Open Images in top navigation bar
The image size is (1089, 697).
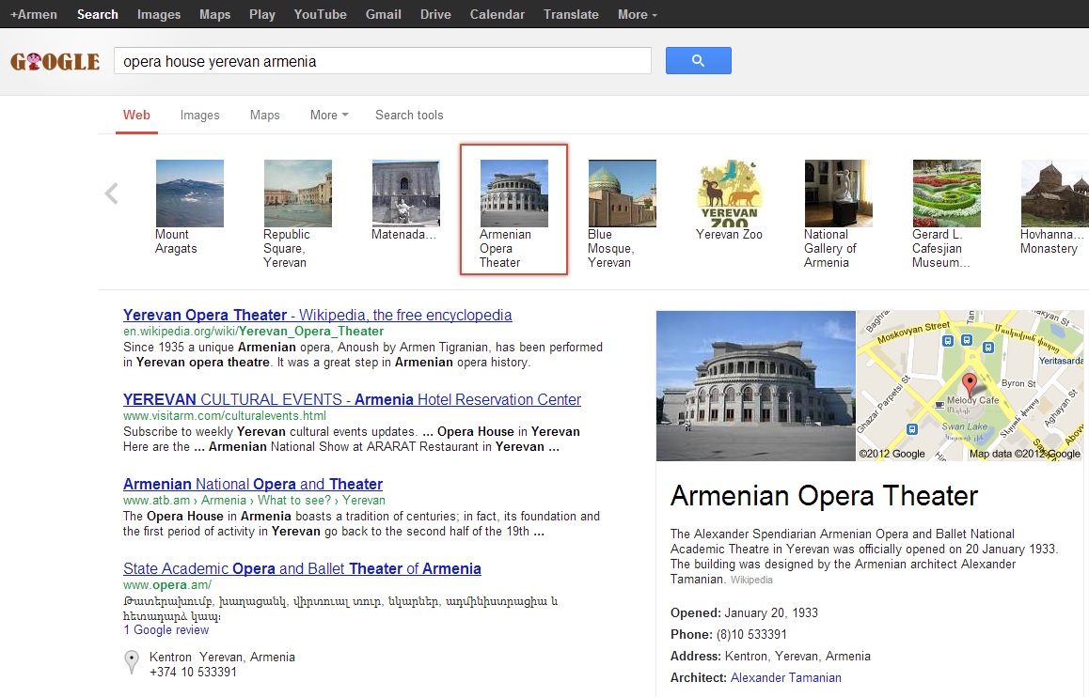pyautogui.click(x=158, y=14)
